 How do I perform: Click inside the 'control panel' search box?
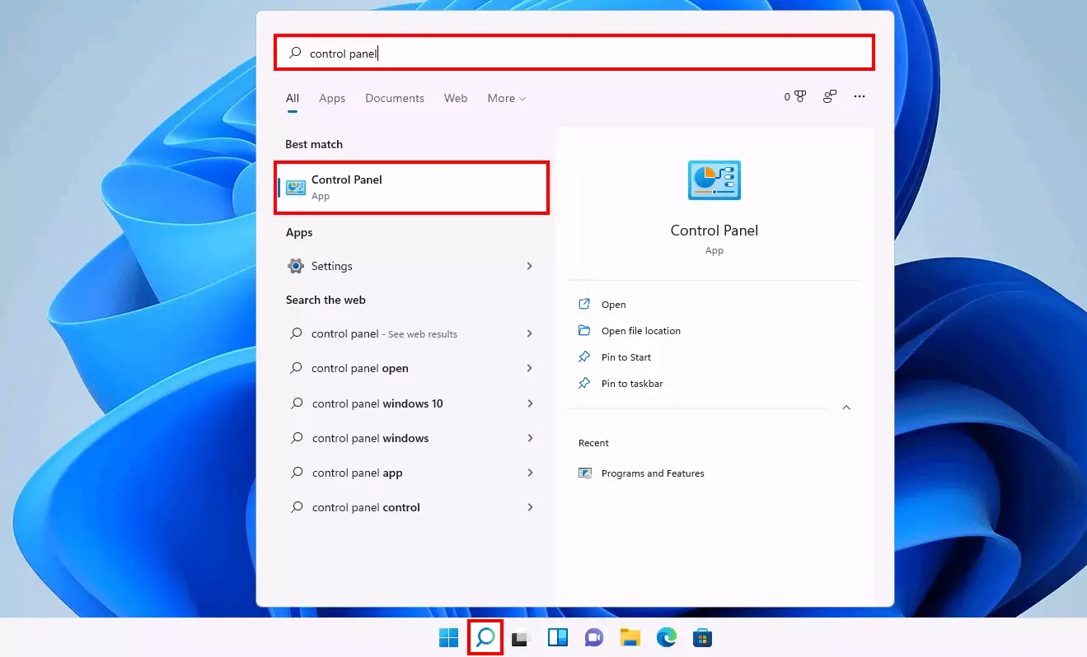(x=574, y=52)
